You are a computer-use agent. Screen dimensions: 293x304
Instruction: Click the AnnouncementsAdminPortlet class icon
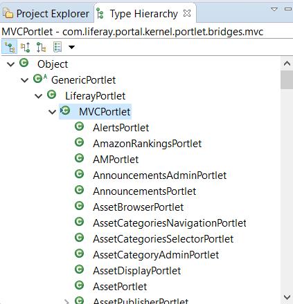[x=79, y=174]
